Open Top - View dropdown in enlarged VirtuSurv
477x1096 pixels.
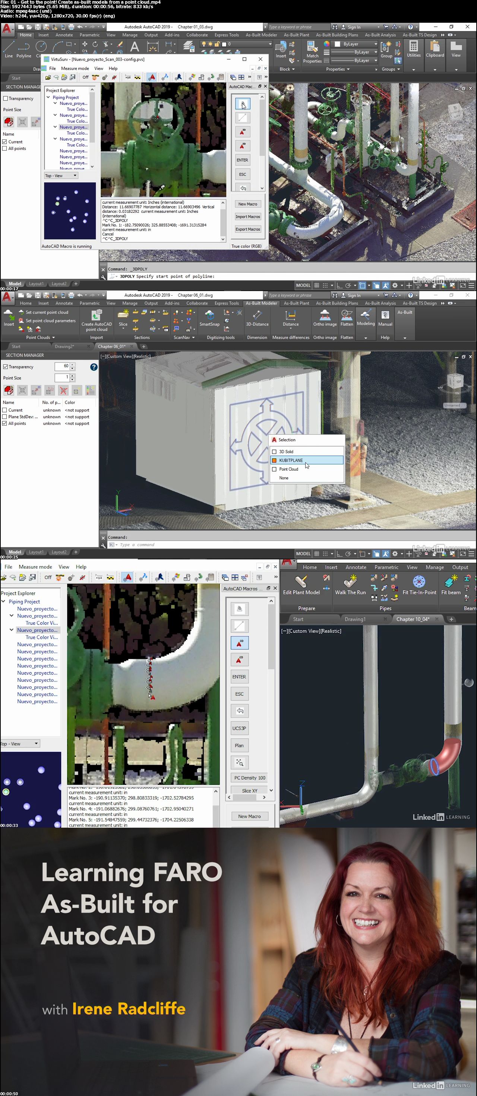(20, 744)
